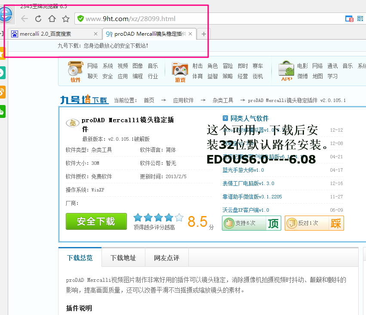This screenshot has height=315, width=366.
Task: Click 踩 thumbs-down oppose button
Action: [x=314, y=223]
